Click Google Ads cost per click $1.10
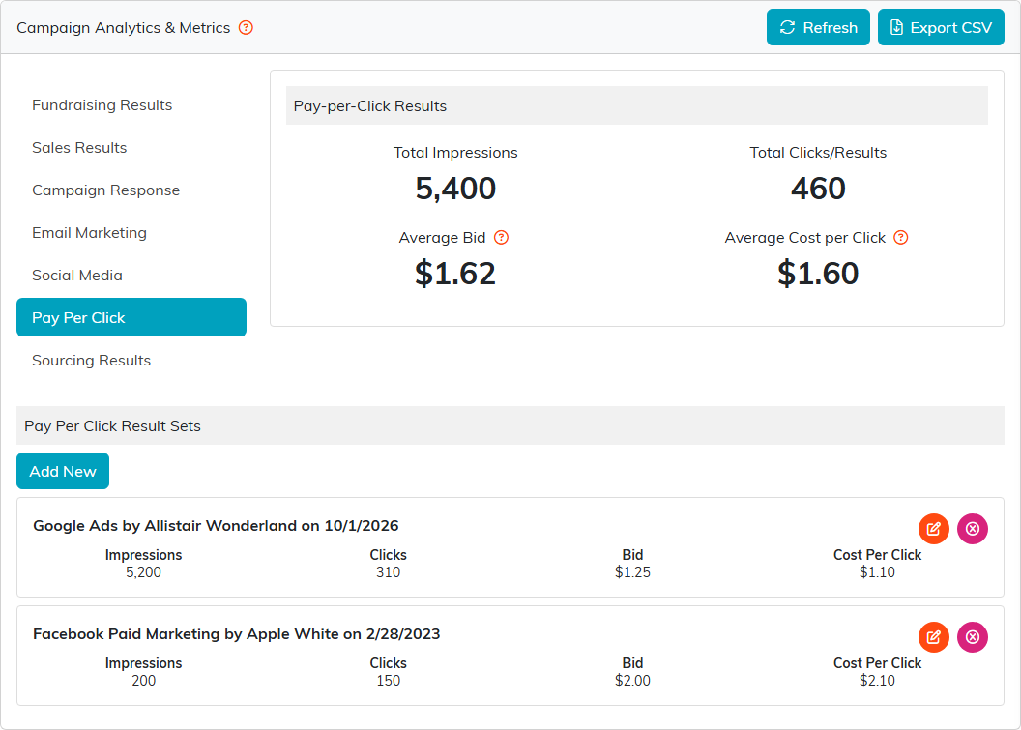The image size is (1021, 730). [877, 572]
